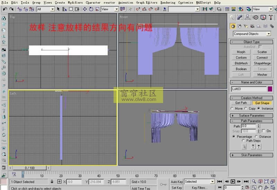Screen dimensions: 277x190
Task: Select the Path Steps radio option
Action: 243,141
